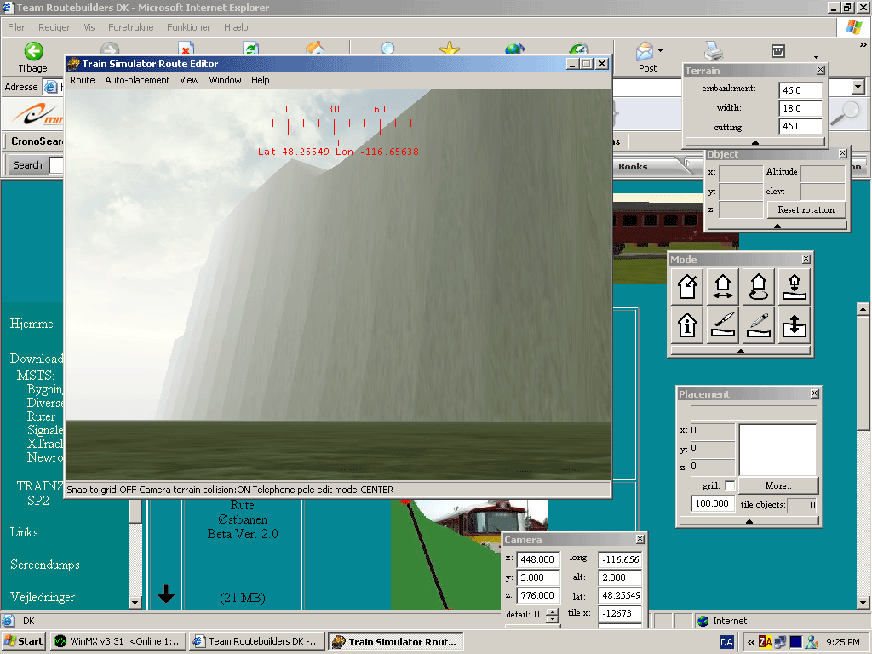Click the printer icon in IE toolbar
This screenshot has height=654, width=872.
pos(713,51)
